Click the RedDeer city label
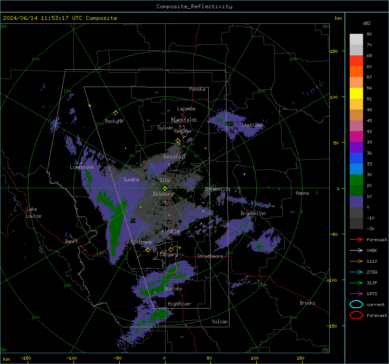The width and height of the screenshot is (389, 364). pos(183,131)
